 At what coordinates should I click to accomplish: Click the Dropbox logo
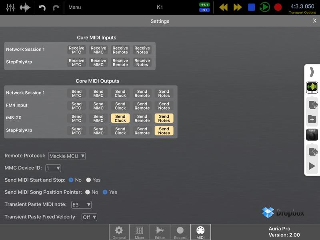(x=283, y=212)
